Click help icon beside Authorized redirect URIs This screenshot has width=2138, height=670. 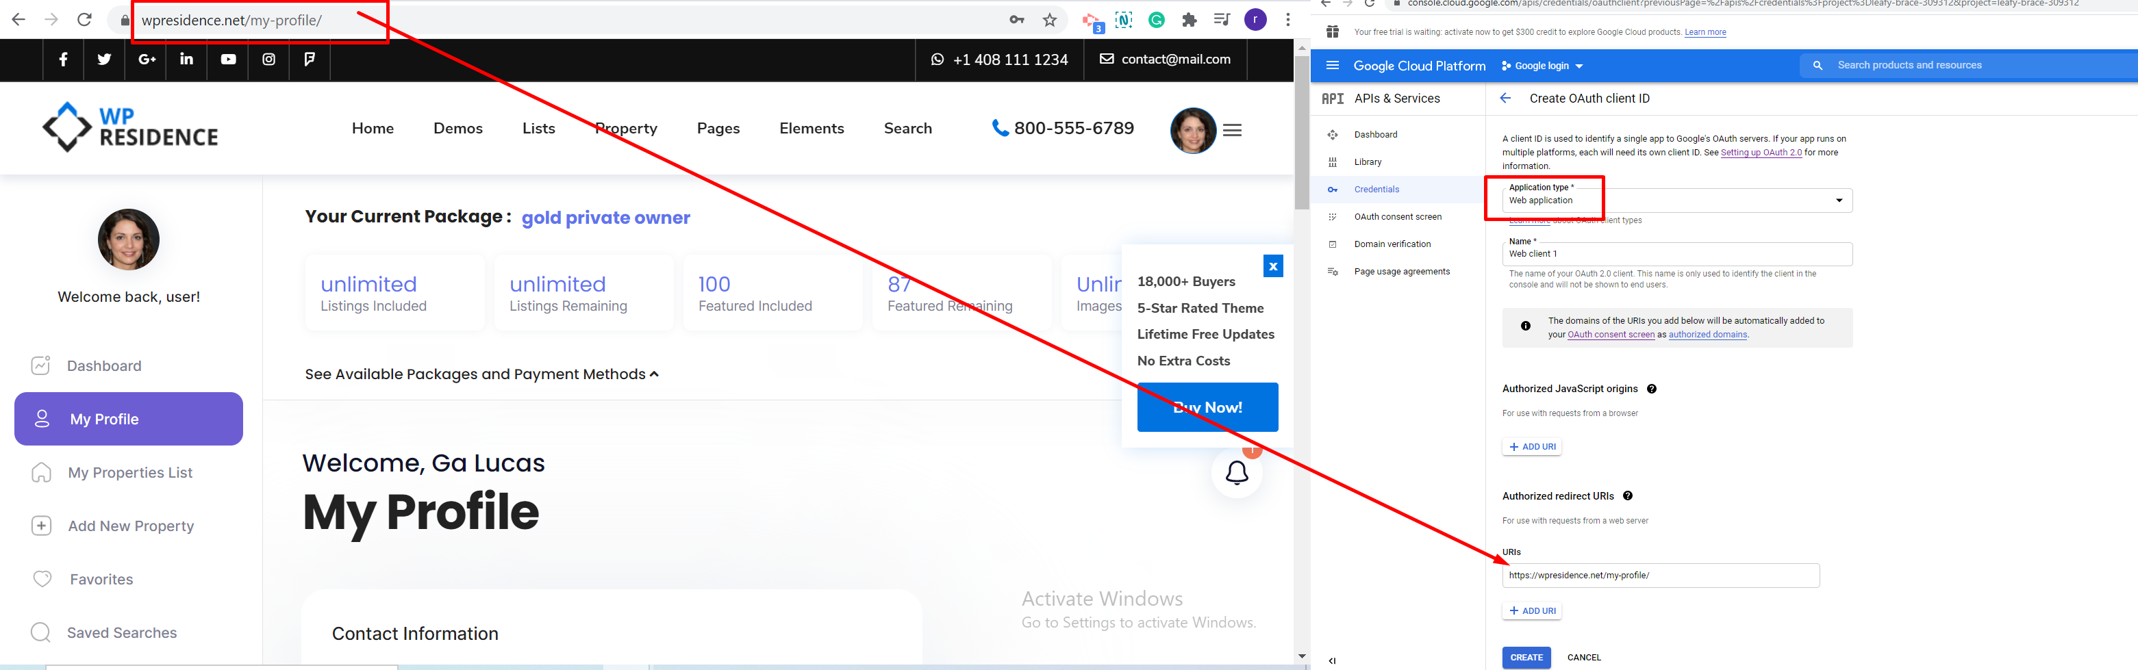[x=1626, y=496]
